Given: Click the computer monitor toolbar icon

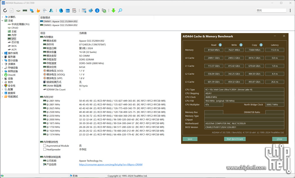Looking at the screenshot, I should [x=32, y=11].
